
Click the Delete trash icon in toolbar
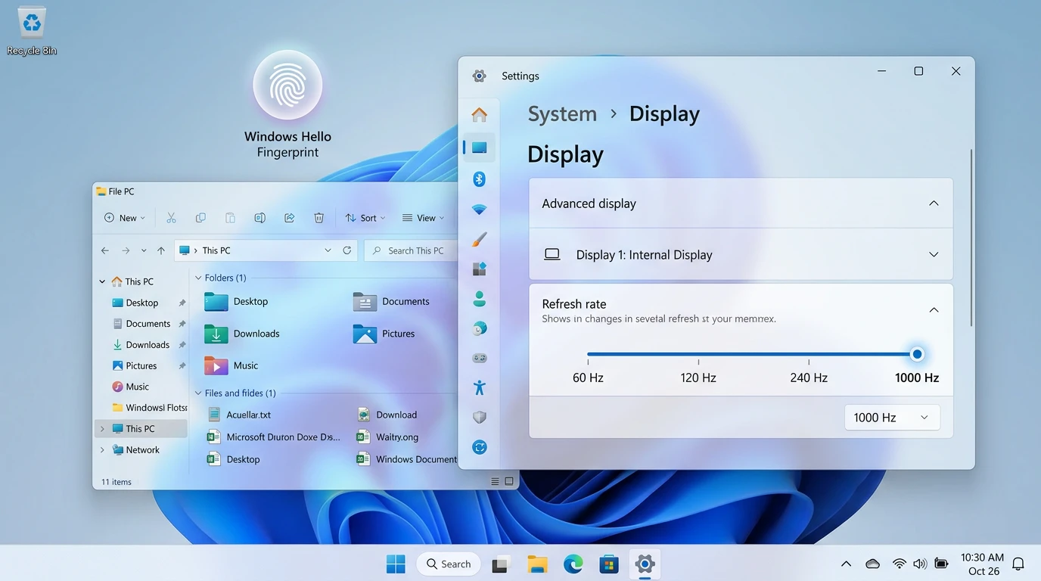(x=319, y=218)
